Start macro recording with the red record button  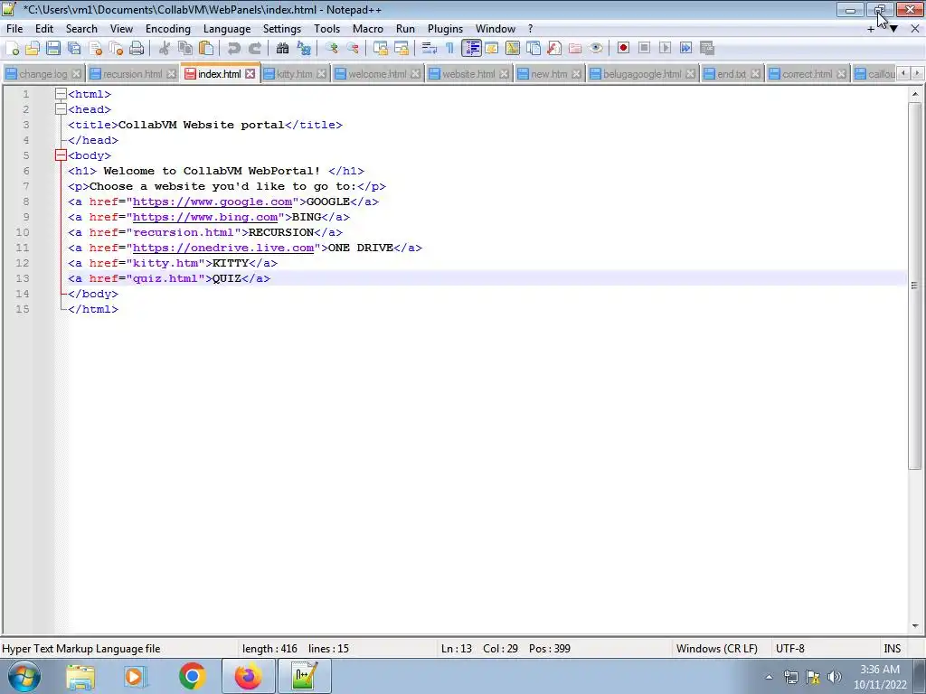pyautogui.click(x=624, y=49)
